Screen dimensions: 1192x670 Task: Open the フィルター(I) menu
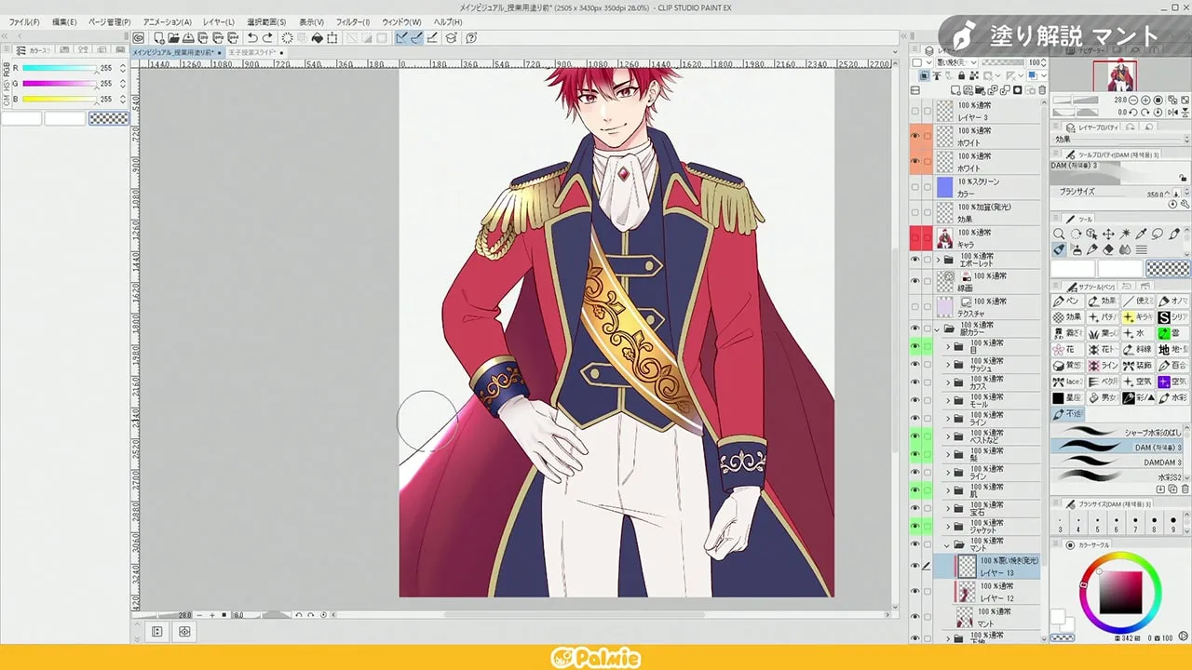[x=352, y=21]
